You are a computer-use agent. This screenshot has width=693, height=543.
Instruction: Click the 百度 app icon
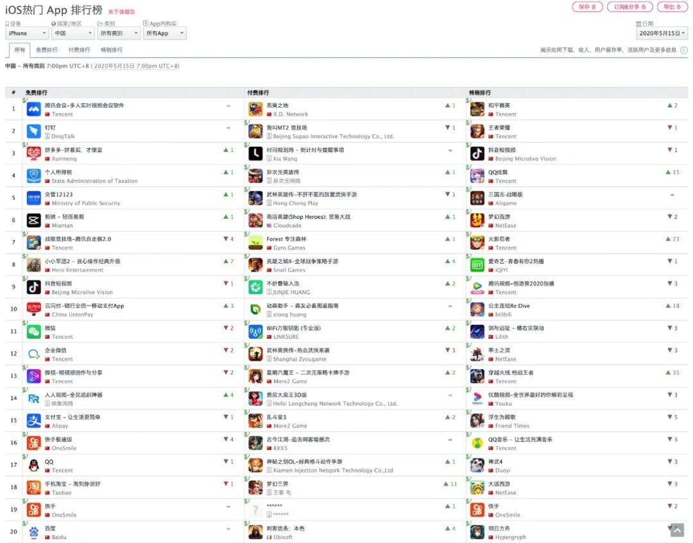click(x=33, y=532)
